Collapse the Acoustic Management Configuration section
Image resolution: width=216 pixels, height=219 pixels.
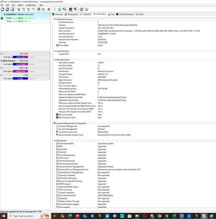pyautogui.click(x=55, y=123)
